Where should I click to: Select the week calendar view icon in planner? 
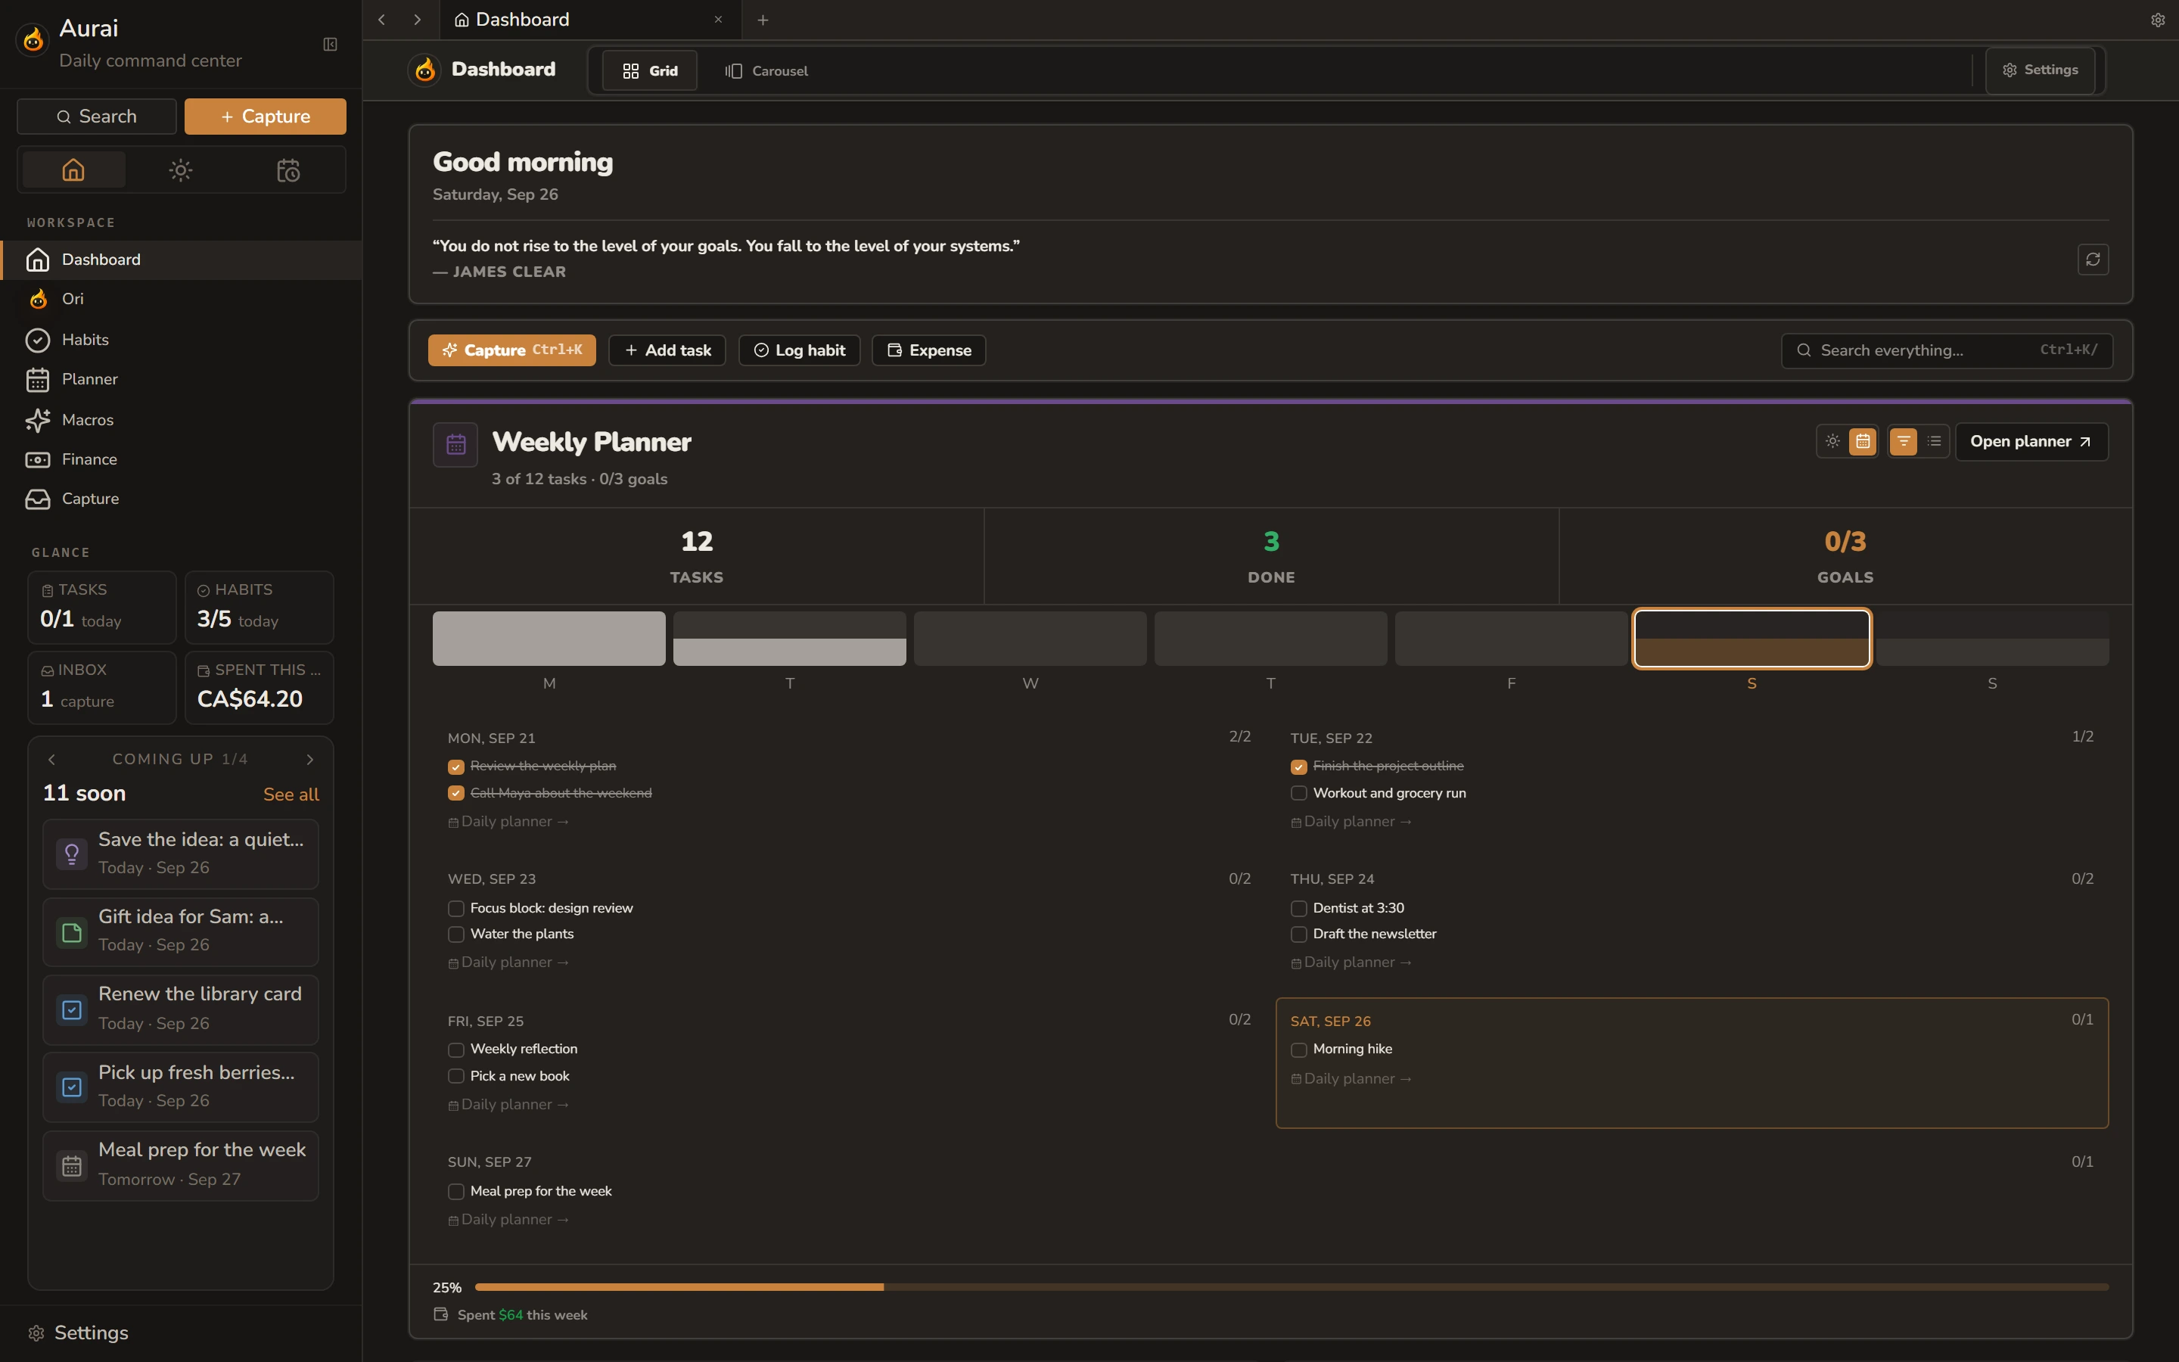pyautogui.click(x=1863, y=441)
